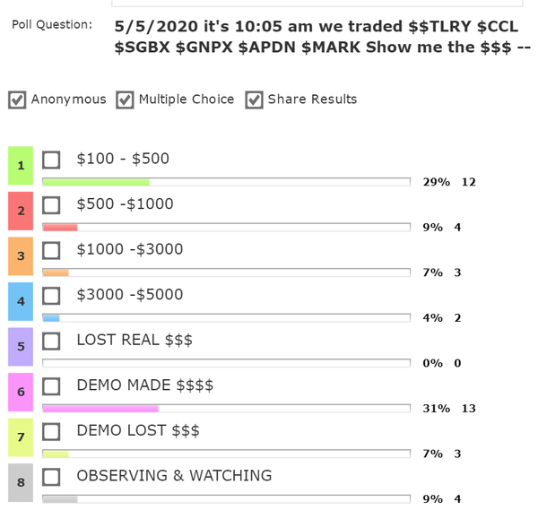Click the DEMO MADE result bar
The image size is (538, 519).
[x=226, y=408]
